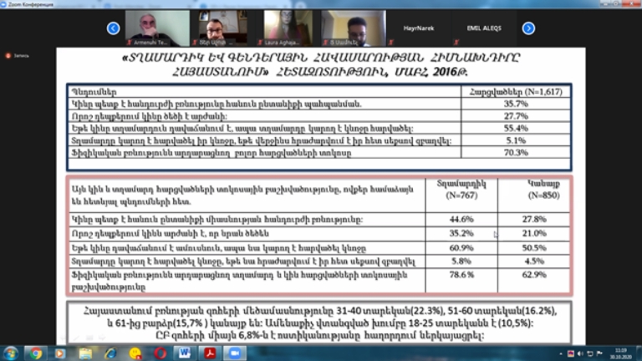Open the media player taskbar icon
Viewport: 642px width, 361px height.
pyautogui.click(x=60, y=353)
